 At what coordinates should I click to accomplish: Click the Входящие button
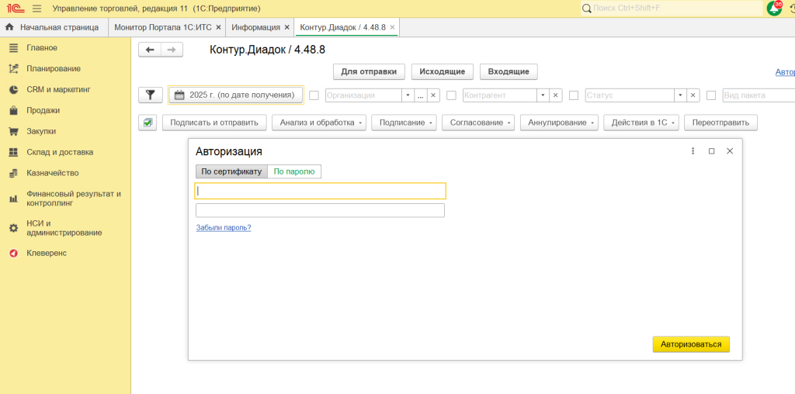509,72
